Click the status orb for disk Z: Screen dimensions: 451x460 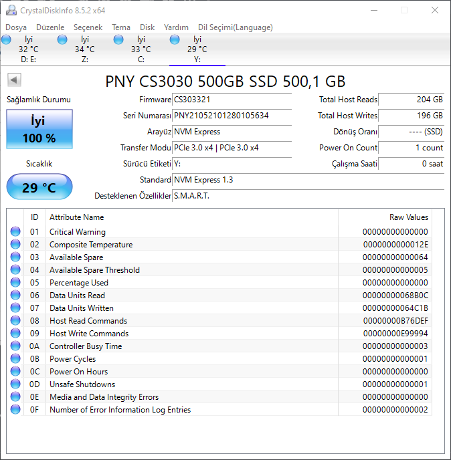click(x=62, y=39)
